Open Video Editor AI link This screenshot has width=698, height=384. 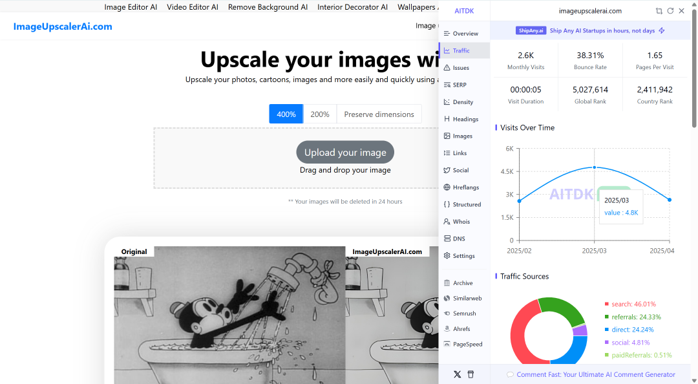click(193, 7)
